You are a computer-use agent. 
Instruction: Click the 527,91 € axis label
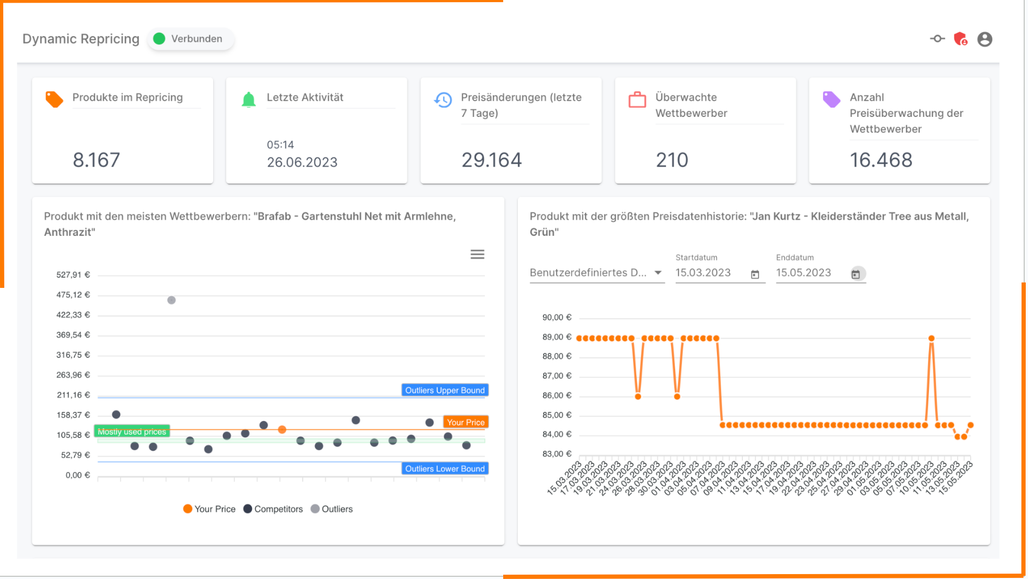(73, 275)
